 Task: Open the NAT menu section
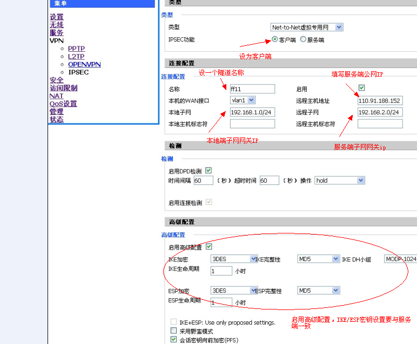pos(56,96)
